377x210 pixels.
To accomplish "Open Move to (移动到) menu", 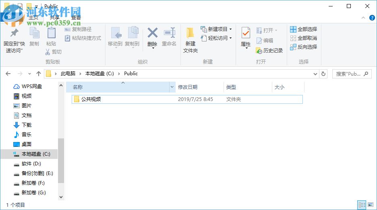I will 115,37.
